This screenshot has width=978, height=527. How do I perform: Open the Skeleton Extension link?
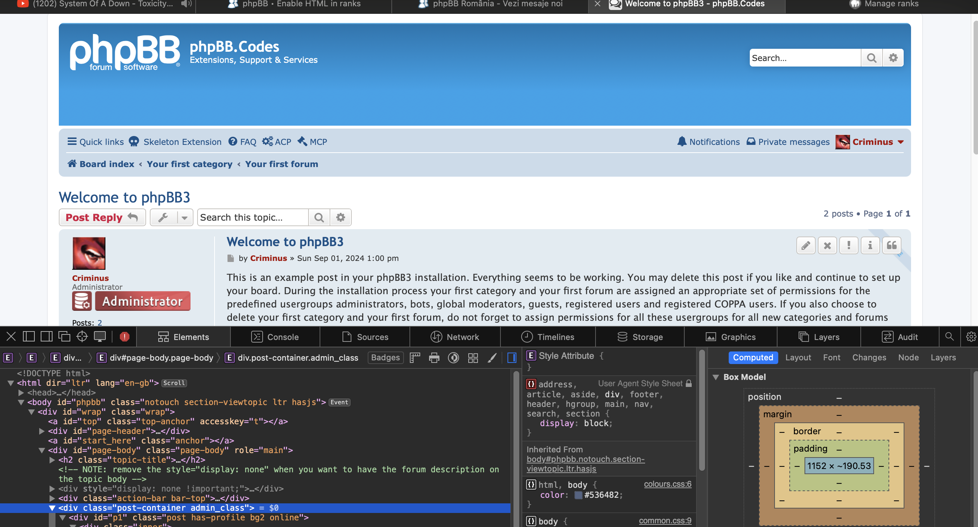click(x=175, y=142)
